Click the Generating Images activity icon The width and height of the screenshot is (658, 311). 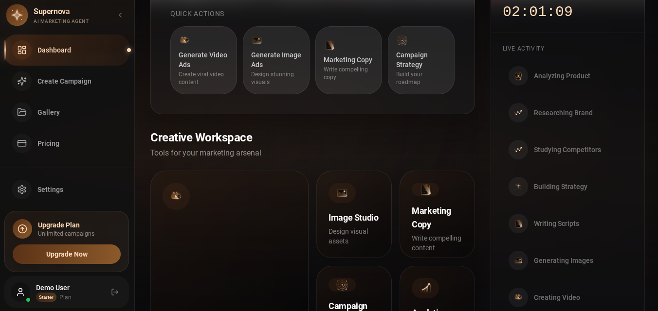coord(518,260)
